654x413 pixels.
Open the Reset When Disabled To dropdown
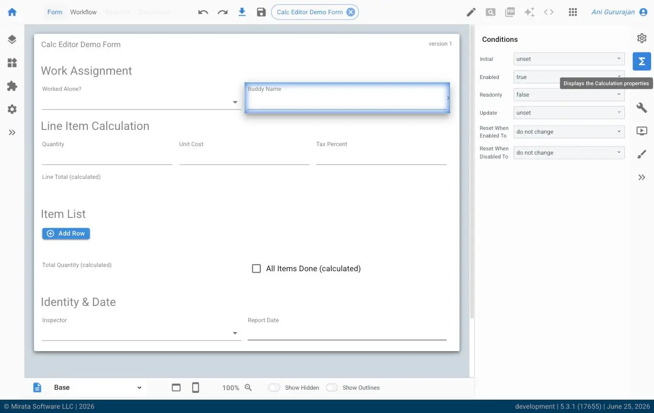tap(569, 153)
